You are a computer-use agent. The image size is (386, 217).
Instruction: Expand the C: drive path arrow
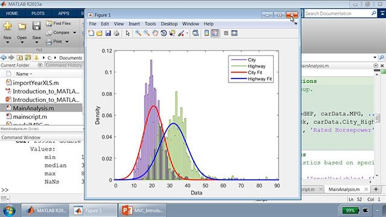tap(55, 58)
